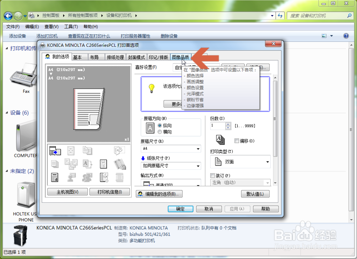
Task: Collapse the 打印机和传真 group
Action: tap(6, 48)
